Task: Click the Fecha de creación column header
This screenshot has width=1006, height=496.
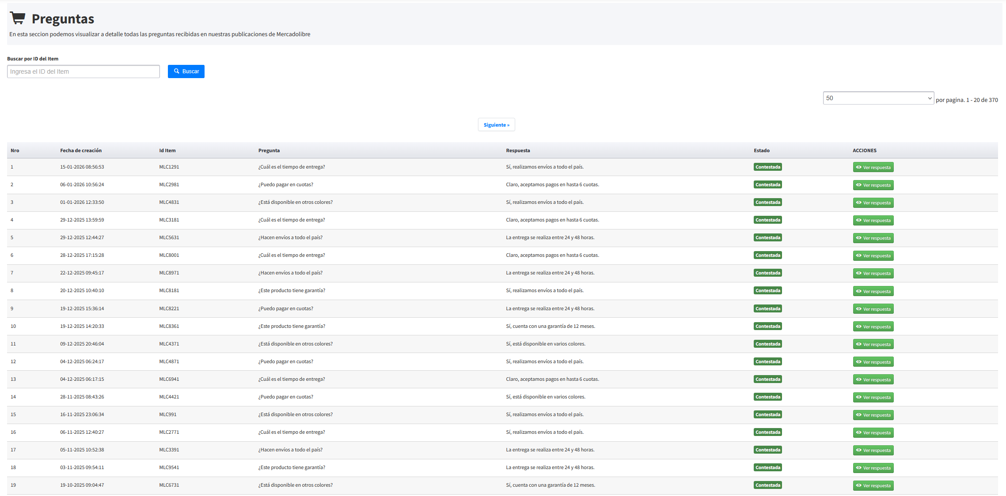Action: [x=81, y=150]
